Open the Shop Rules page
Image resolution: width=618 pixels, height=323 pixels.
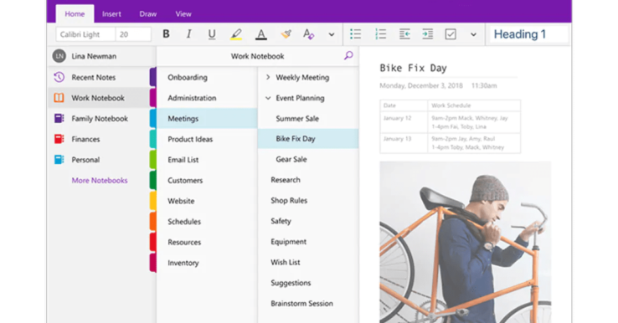308,200
